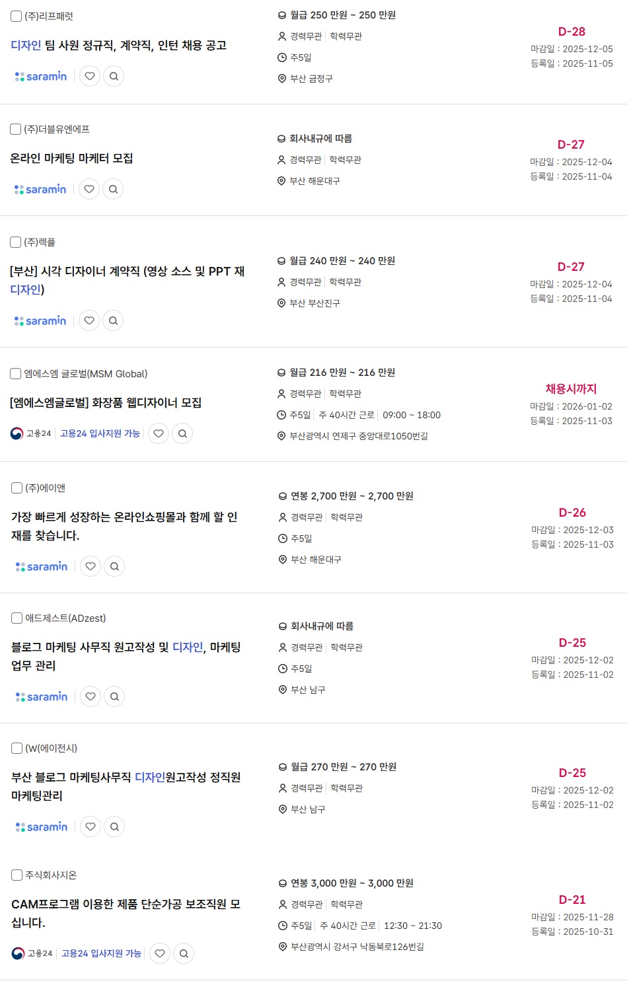Screen dimensions: 627x993
Task: Open 디자인 팀 사원 채용 공고 title
Action: tap(119, 46)
